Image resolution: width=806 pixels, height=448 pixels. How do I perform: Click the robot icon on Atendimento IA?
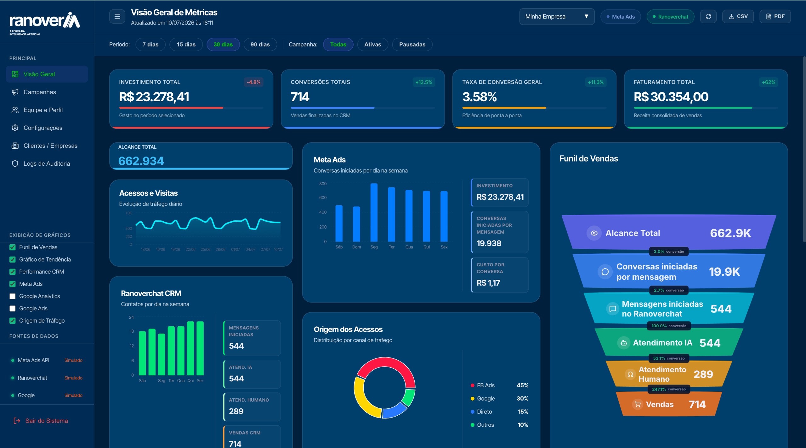coord(623,343)
